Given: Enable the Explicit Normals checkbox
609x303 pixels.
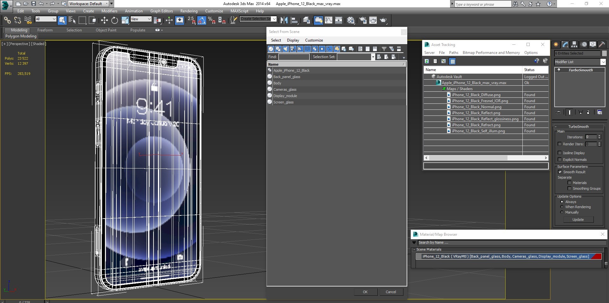Looking at the screenshot, I should pyautogui.click(x=560, y=160).
